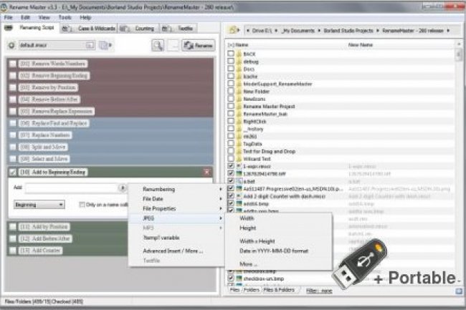Open the Help menu

[x=85, y=17]
